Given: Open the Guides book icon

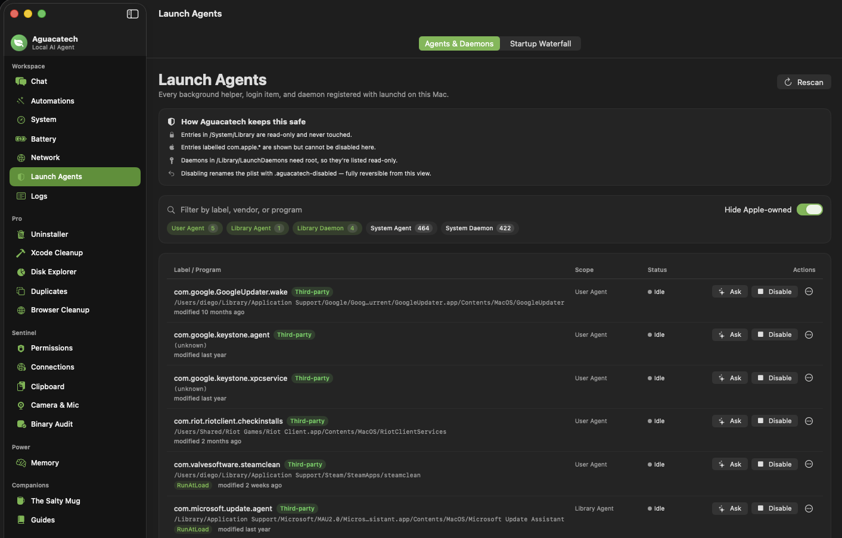Looking at the screenshot, I should coord(21,520).
